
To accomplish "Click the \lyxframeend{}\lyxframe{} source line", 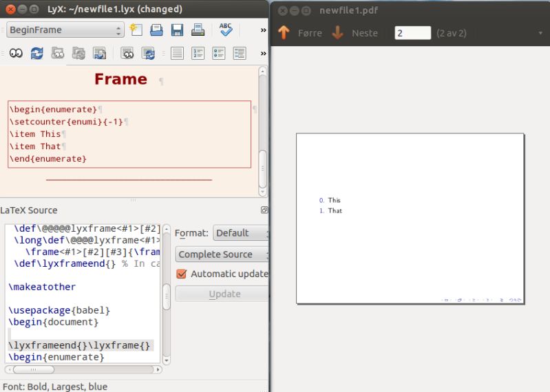I will [x=79, y=345].
